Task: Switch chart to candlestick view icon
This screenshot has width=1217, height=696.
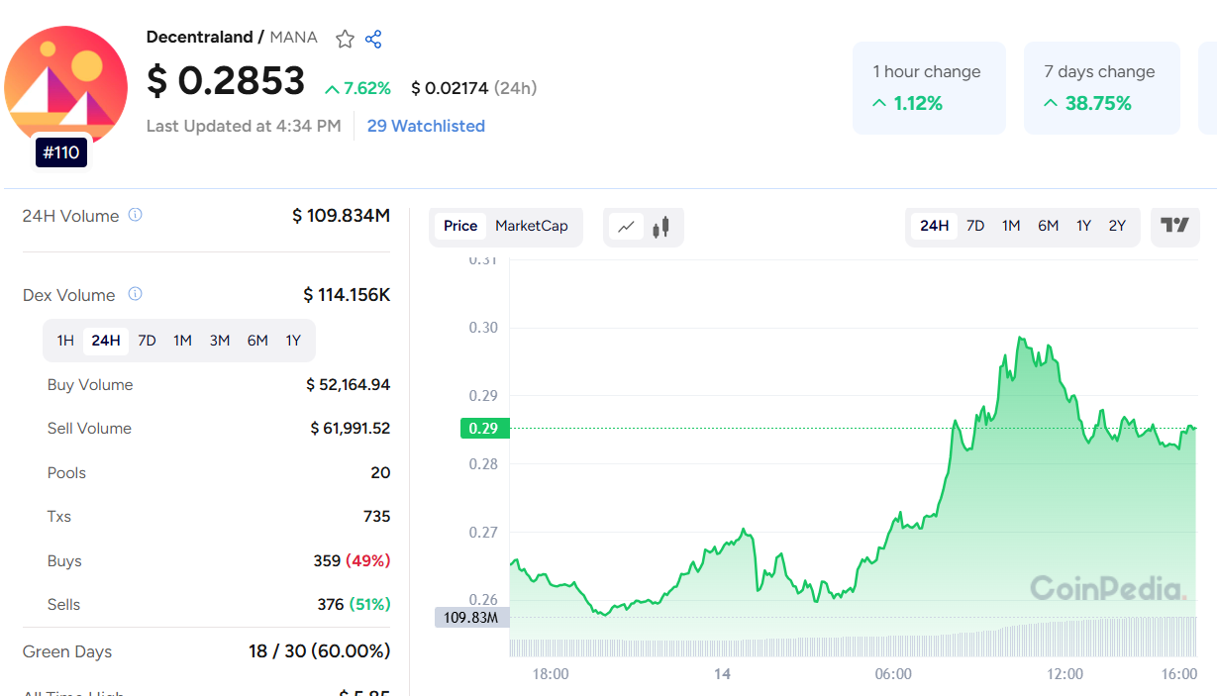Action: tap(661, 227)
